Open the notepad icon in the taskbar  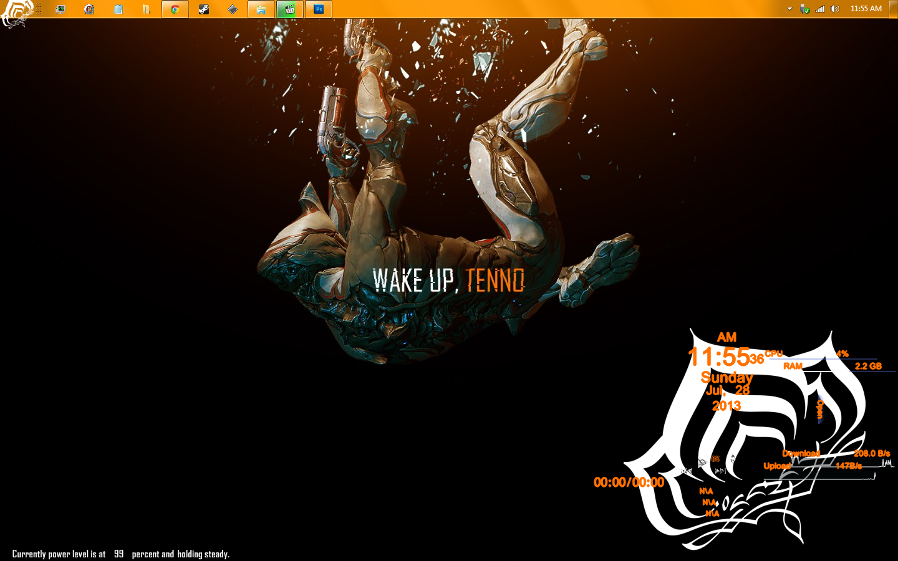118,9
